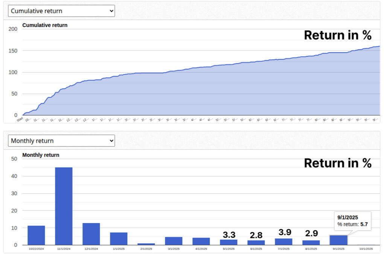Click the 11/1/2024 monthly return bar

point(64,206)
